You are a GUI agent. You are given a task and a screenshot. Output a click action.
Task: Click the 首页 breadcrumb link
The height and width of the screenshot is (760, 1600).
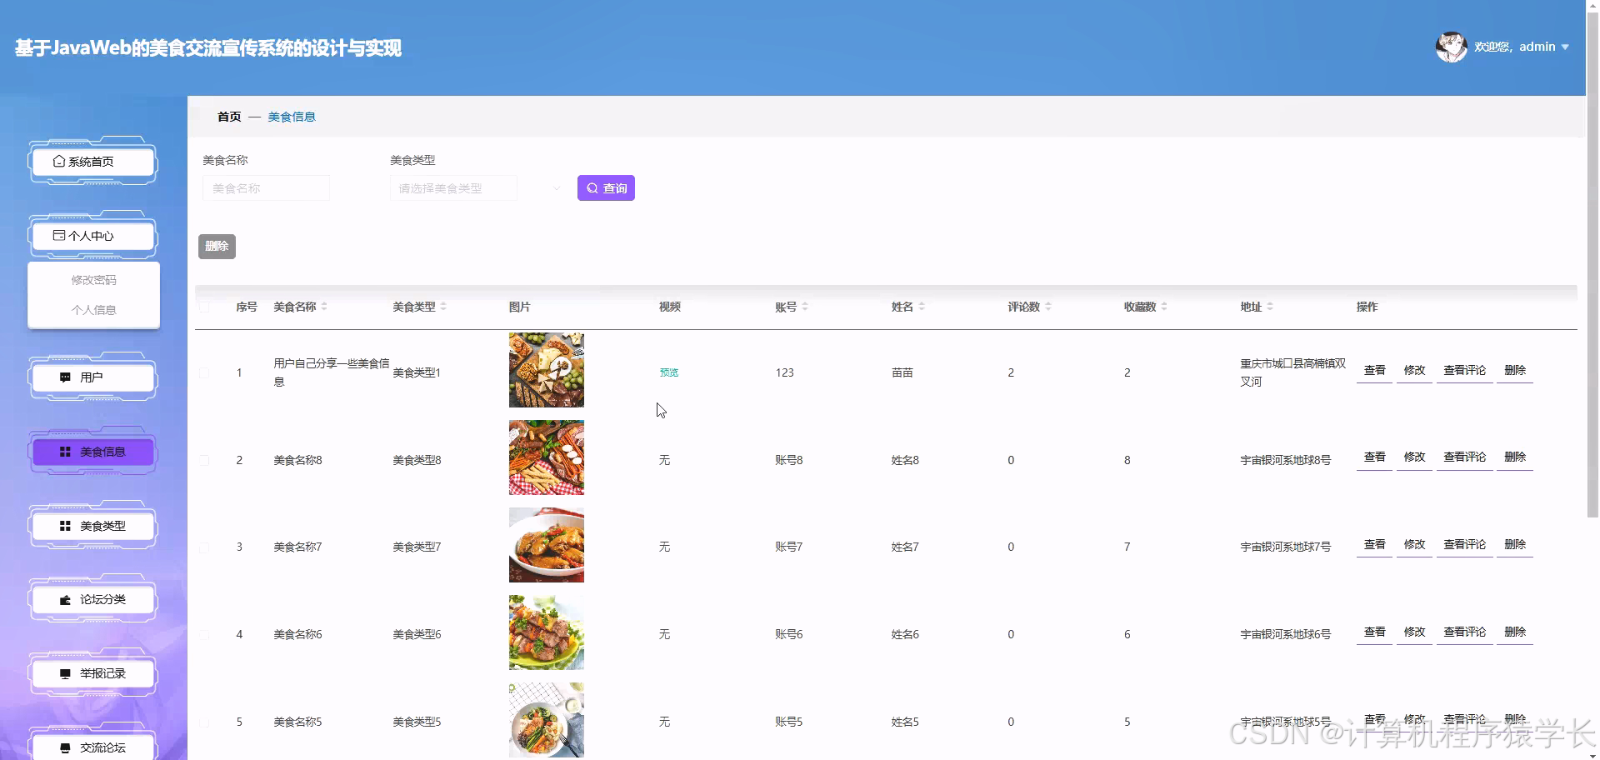[x=229, y=117]
